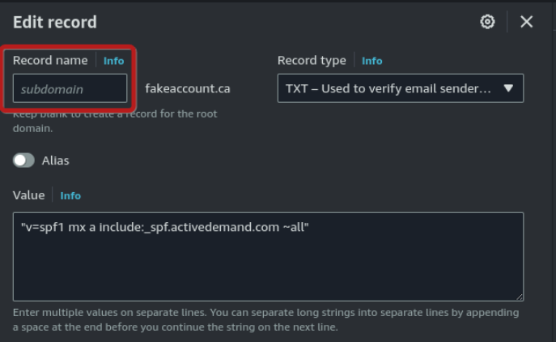Image resolution: width=556 pixels, height=342 pixels.
Task: Click the Record type label
Action: [312, 60]
